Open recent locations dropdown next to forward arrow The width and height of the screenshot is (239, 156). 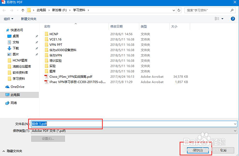(x=18, y=10)
